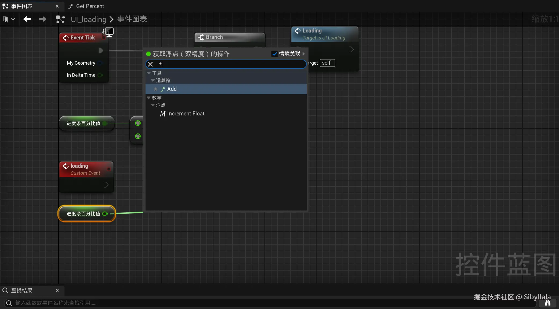
Task: Click the green pin on selected 进度条百分比值
Action: pyautogui.click(x=105, y=214)
